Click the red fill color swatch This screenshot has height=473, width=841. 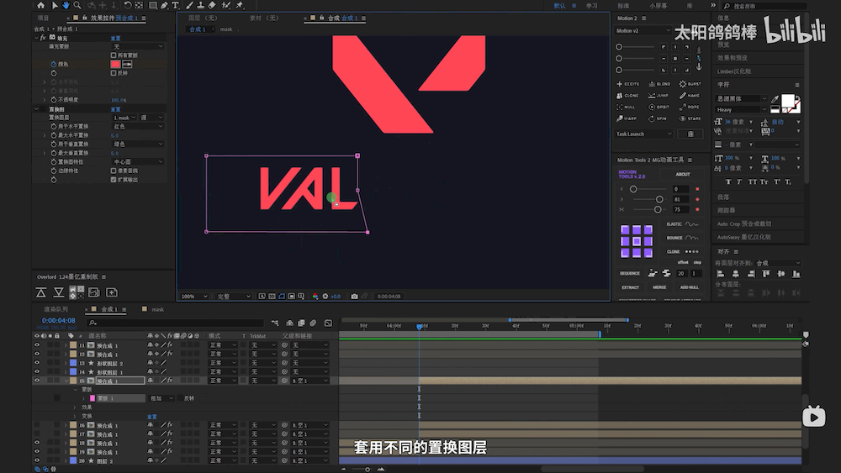coord(115,65)
